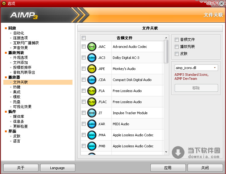Viewport: 226px width, 174px height.
Task: Click the AC3 audio format icon
Action: click(92, 58)
